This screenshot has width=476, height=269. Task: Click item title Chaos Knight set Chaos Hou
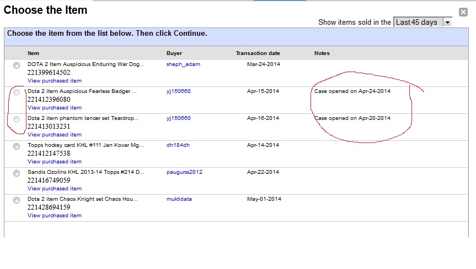pyautogui.click(x=83, y=199)
